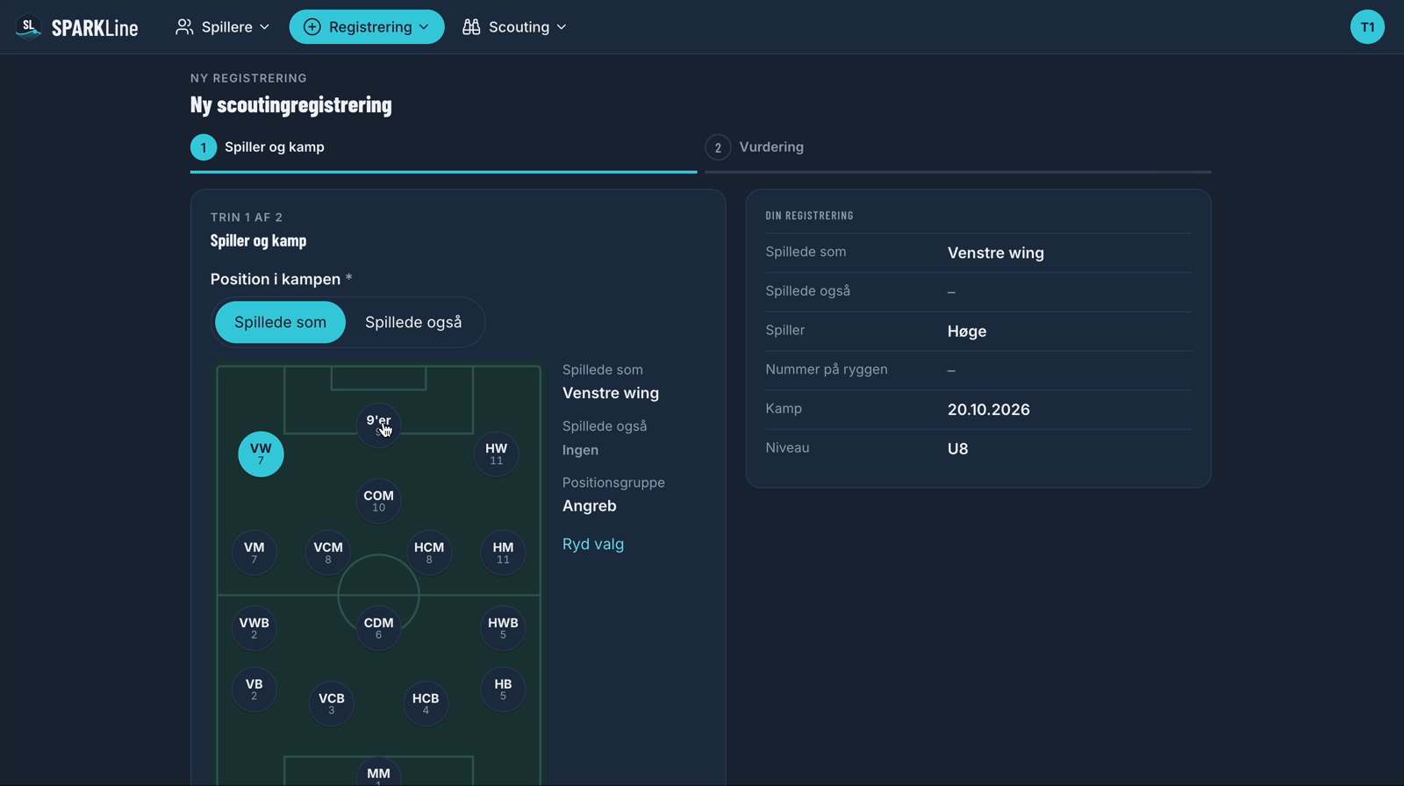Expand the Spillere dropdown chevron
The image size is (1404, 786).
pos(265,27)
